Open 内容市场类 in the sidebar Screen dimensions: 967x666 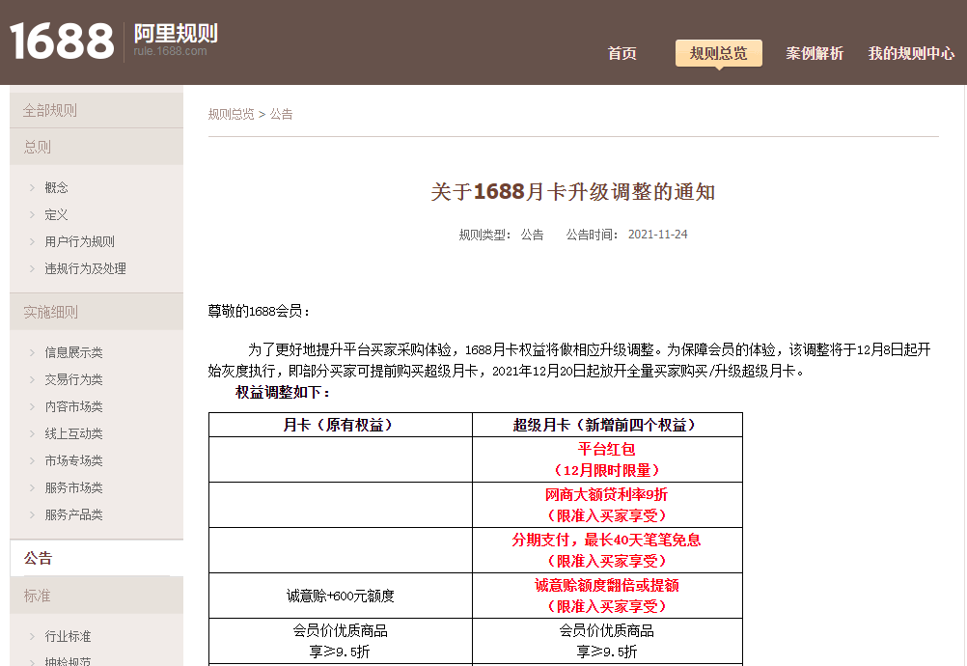tap(73, 407)
